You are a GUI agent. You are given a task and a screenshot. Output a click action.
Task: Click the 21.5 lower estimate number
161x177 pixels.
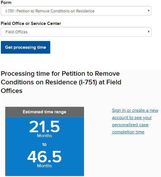coord(44,127)
